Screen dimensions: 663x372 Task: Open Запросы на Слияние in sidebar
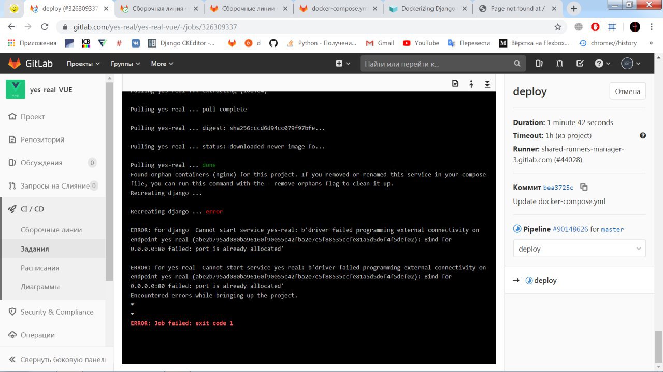coord(55,186)
